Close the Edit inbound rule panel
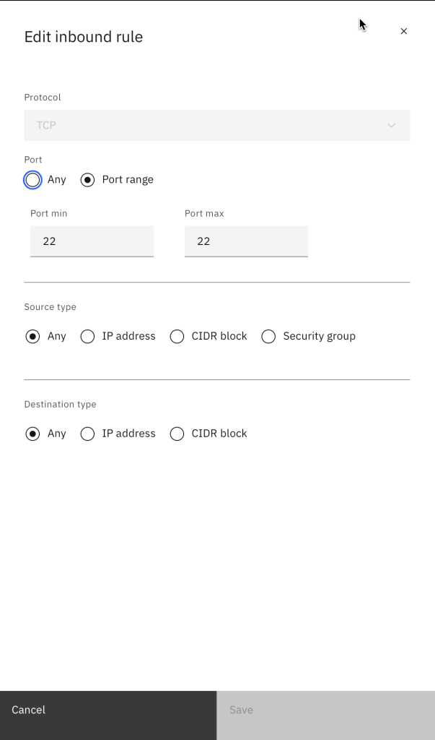 (x=404, y=31)
